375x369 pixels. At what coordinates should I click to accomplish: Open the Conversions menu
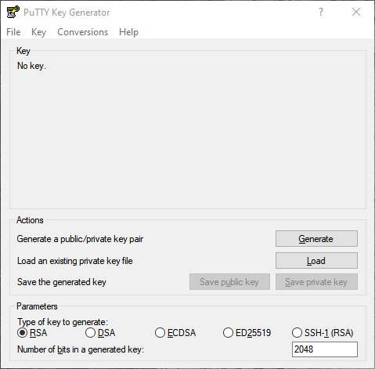click(x=82, y=32)
